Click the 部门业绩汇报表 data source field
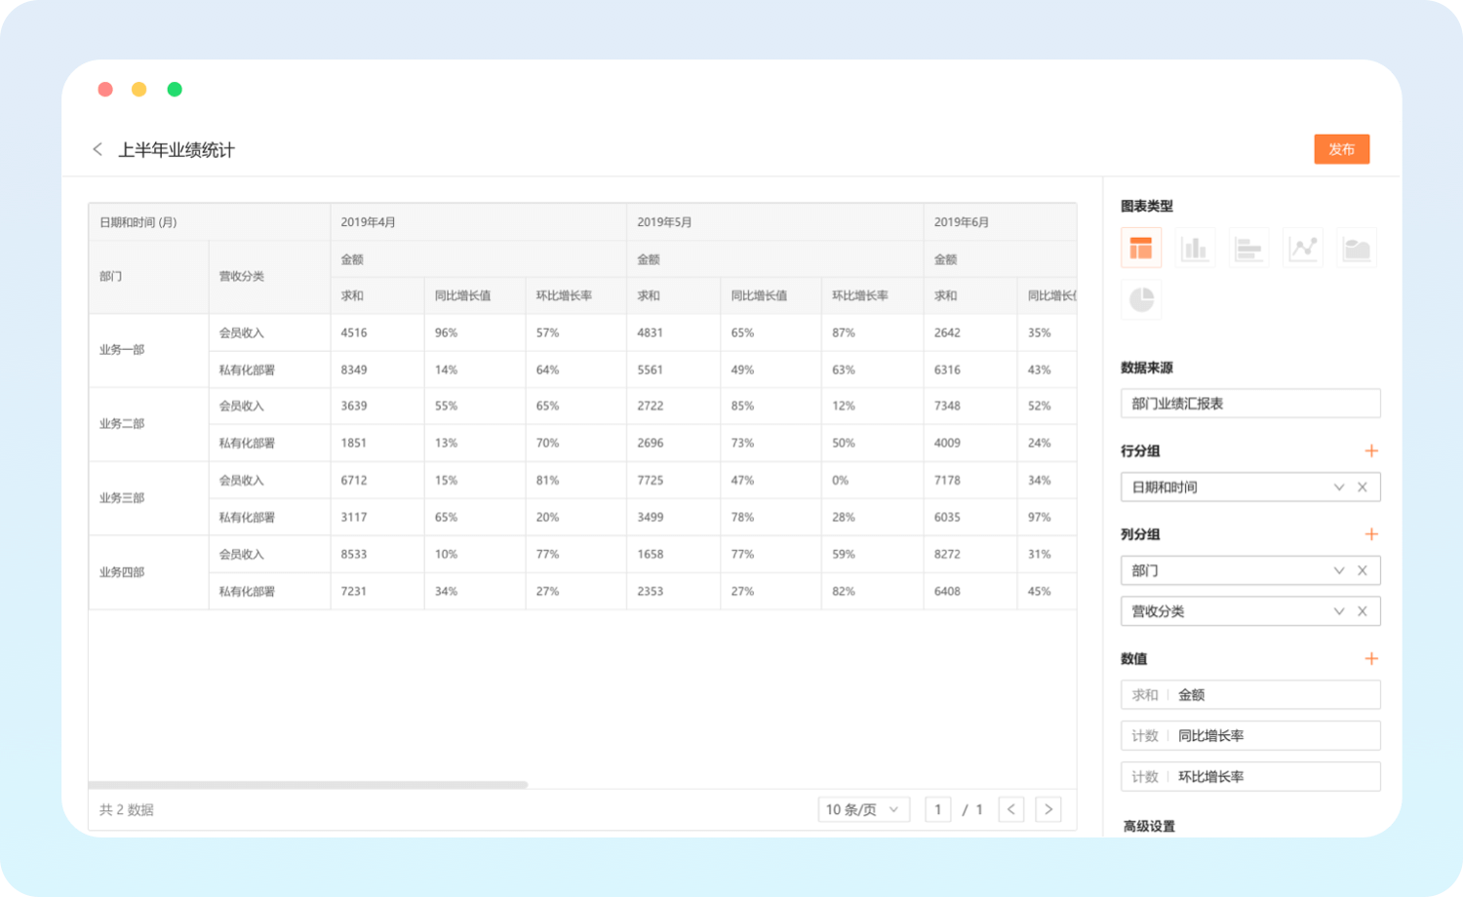1463x897 pixels. click(x=1249, y=404)
